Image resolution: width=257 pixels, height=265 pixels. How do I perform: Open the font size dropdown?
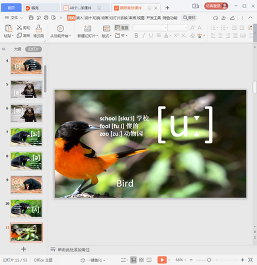186,28
